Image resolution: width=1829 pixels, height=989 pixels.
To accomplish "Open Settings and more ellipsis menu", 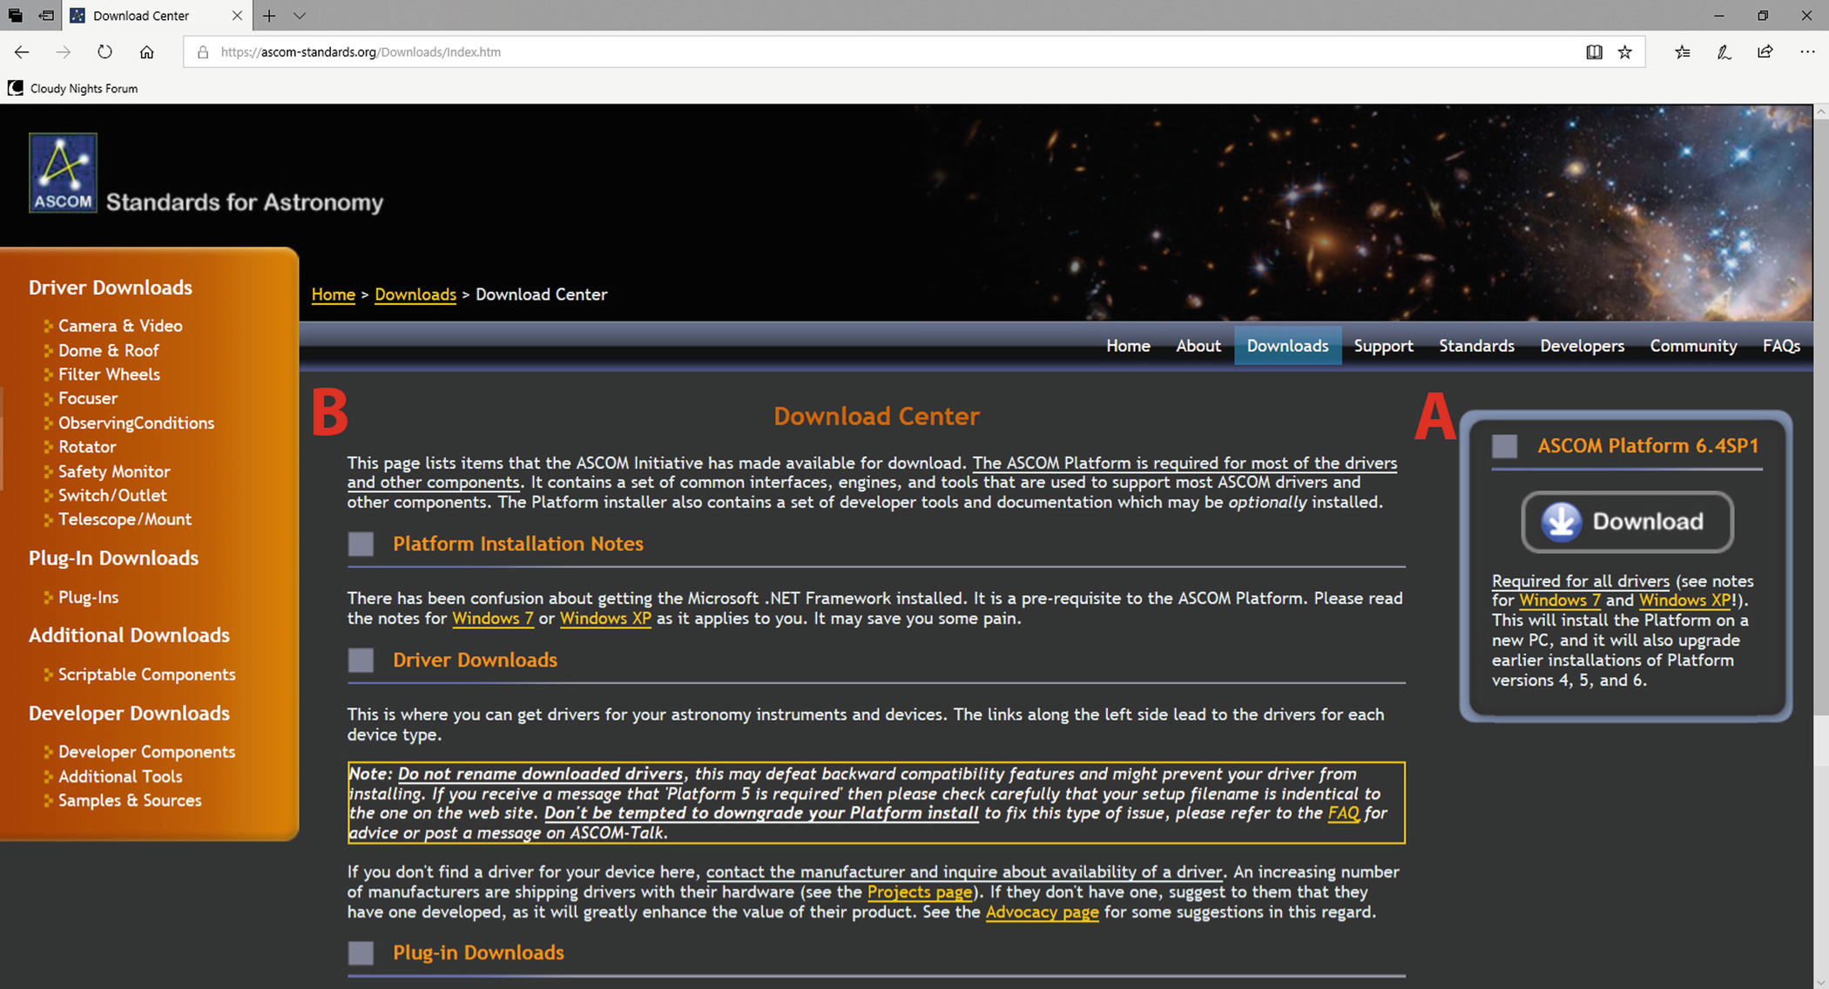I will click(1807, 52).
